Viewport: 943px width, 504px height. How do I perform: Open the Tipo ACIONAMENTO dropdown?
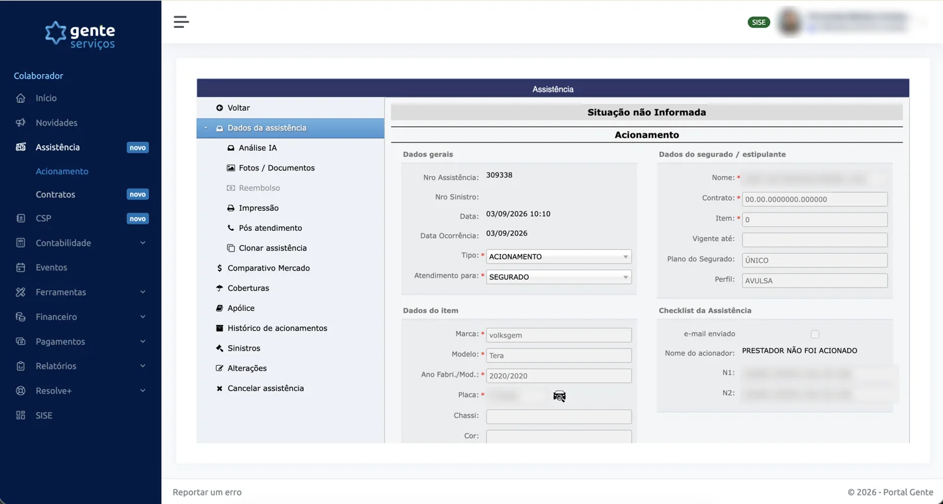(x=559, y=257)
